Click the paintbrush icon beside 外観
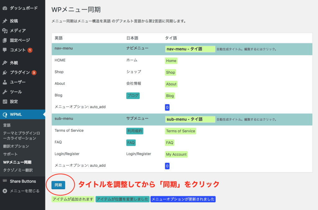 (x=5, y=63)
